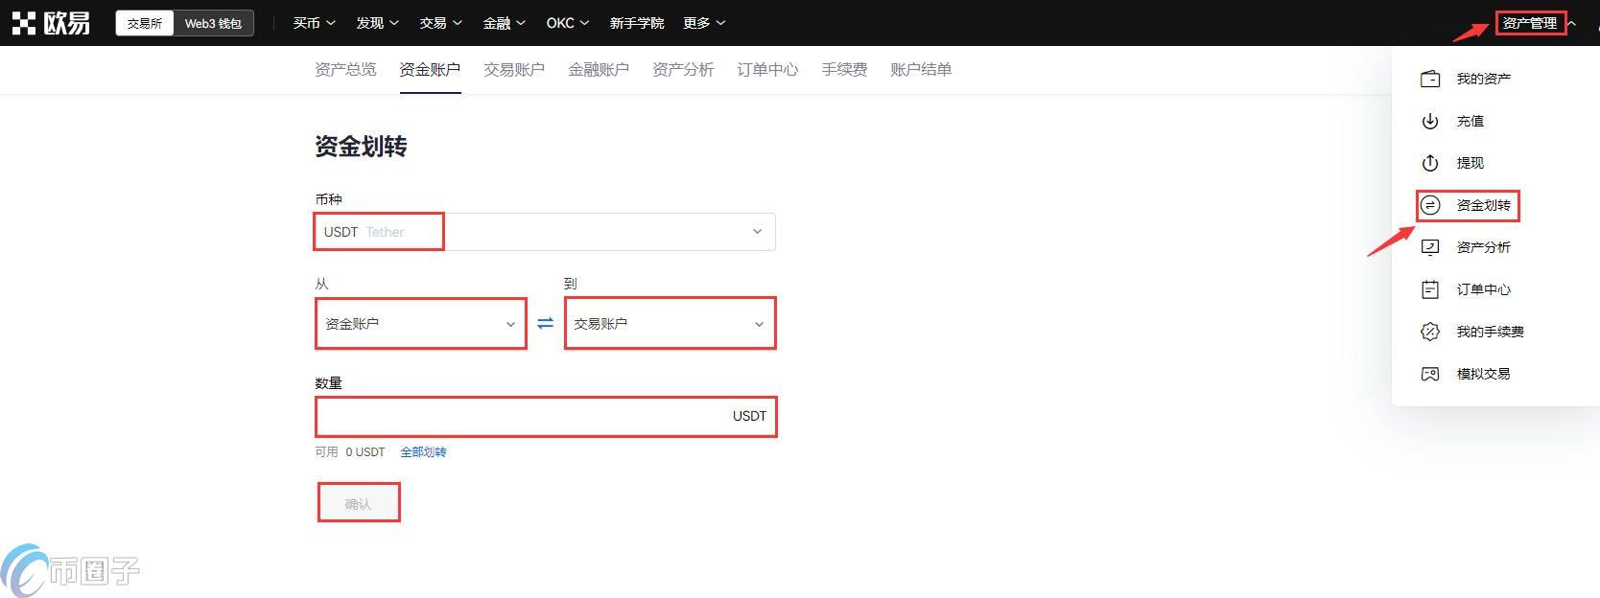The width and height of the screenshot is (1600, 598).
Task: Click the fee badge icon beside 我的手续费
Action: 1429,332
